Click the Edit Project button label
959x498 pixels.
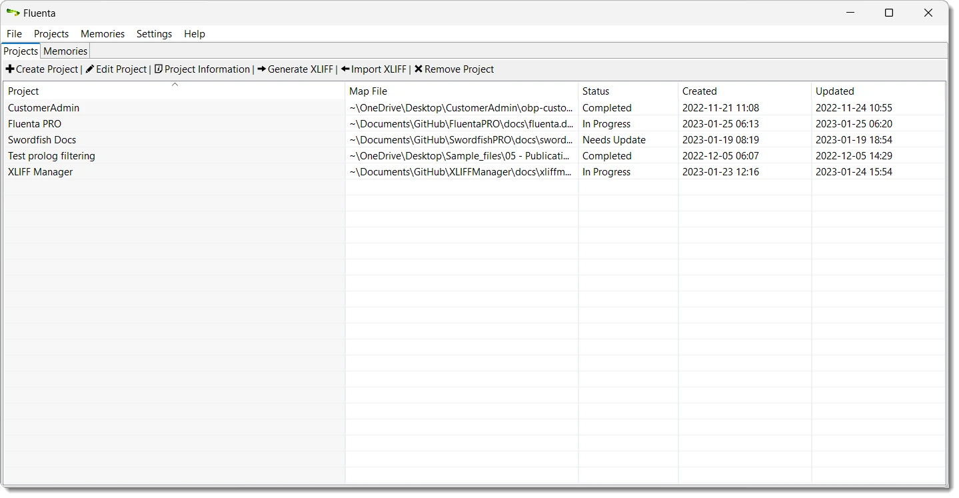(x=121, y=69)
